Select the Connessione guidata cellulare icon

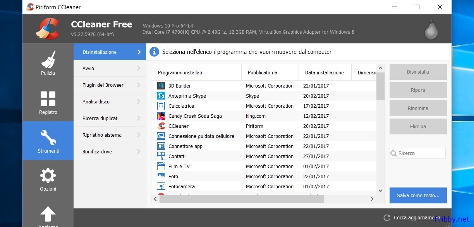pos(161,136)
